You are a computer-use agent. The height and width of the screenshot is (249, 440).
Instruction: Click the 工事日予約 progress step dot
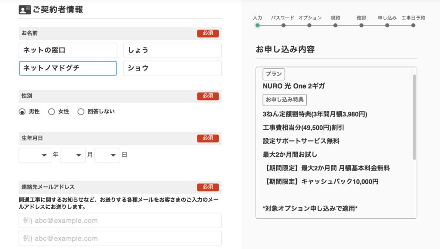(413, 25)
